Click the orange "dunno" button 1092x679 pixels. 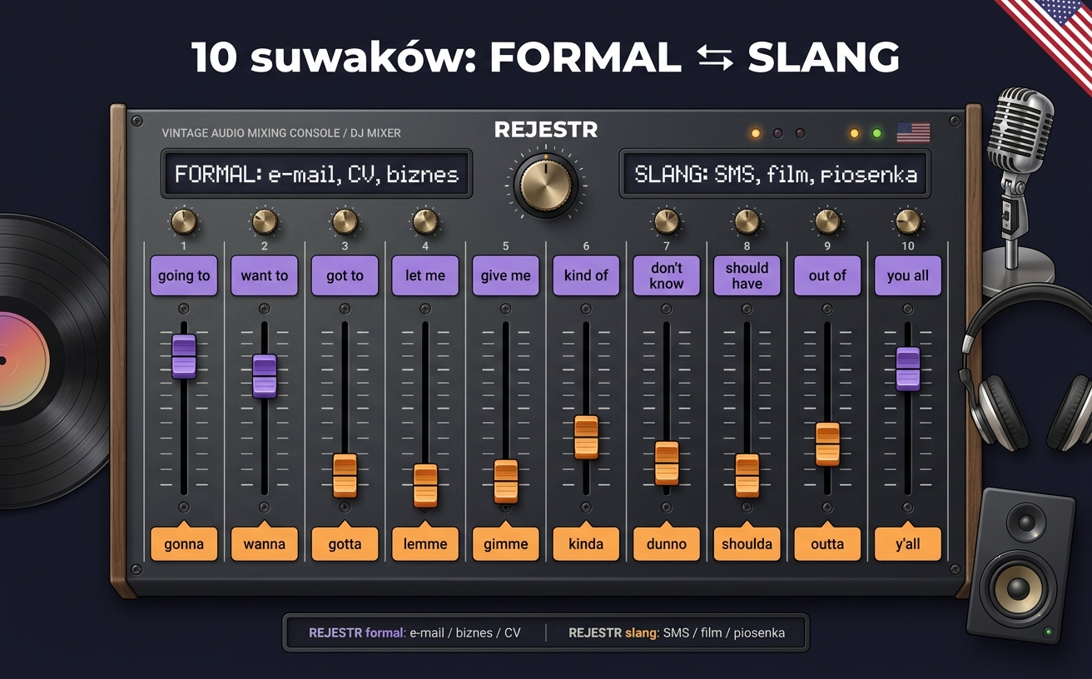(x=667, y=543)
